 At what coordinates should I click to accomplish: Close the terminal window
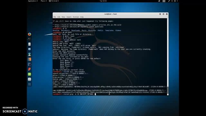pos(167,14)
